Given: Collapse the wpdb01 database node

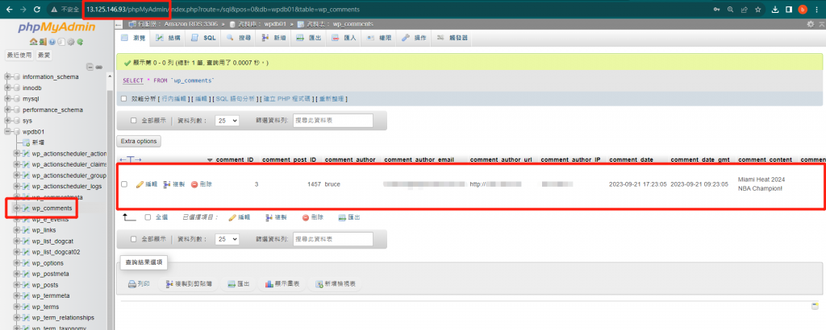Looking at the screenshot, I should tap(8, 131).
